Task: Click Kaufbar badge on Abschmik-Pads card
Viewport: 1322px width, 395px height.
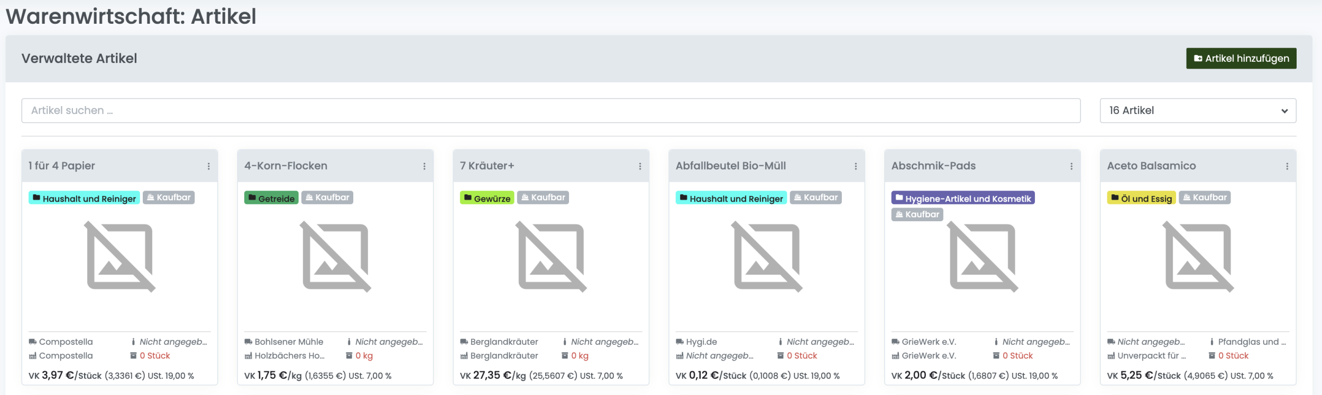Action: (x=917, y=214)
